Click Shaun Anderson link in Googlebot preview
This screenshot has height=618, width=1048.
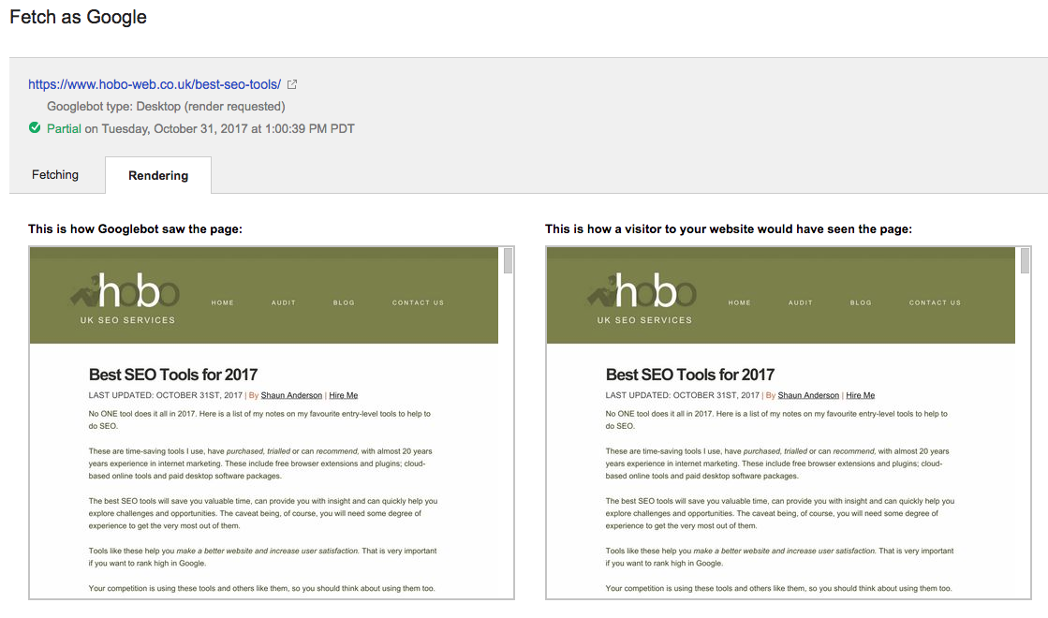[291, 395]
